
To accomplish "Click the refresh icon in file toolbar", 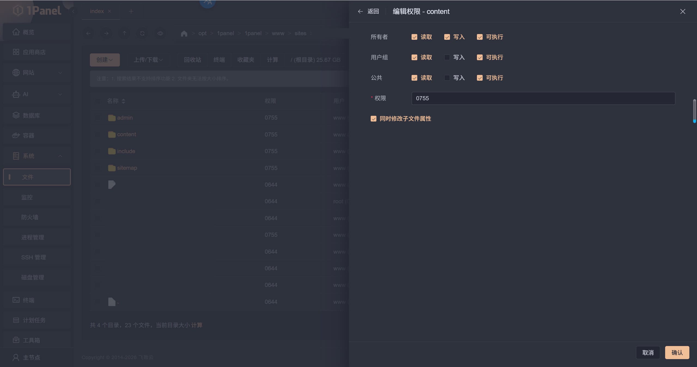I will pos(142,33).
